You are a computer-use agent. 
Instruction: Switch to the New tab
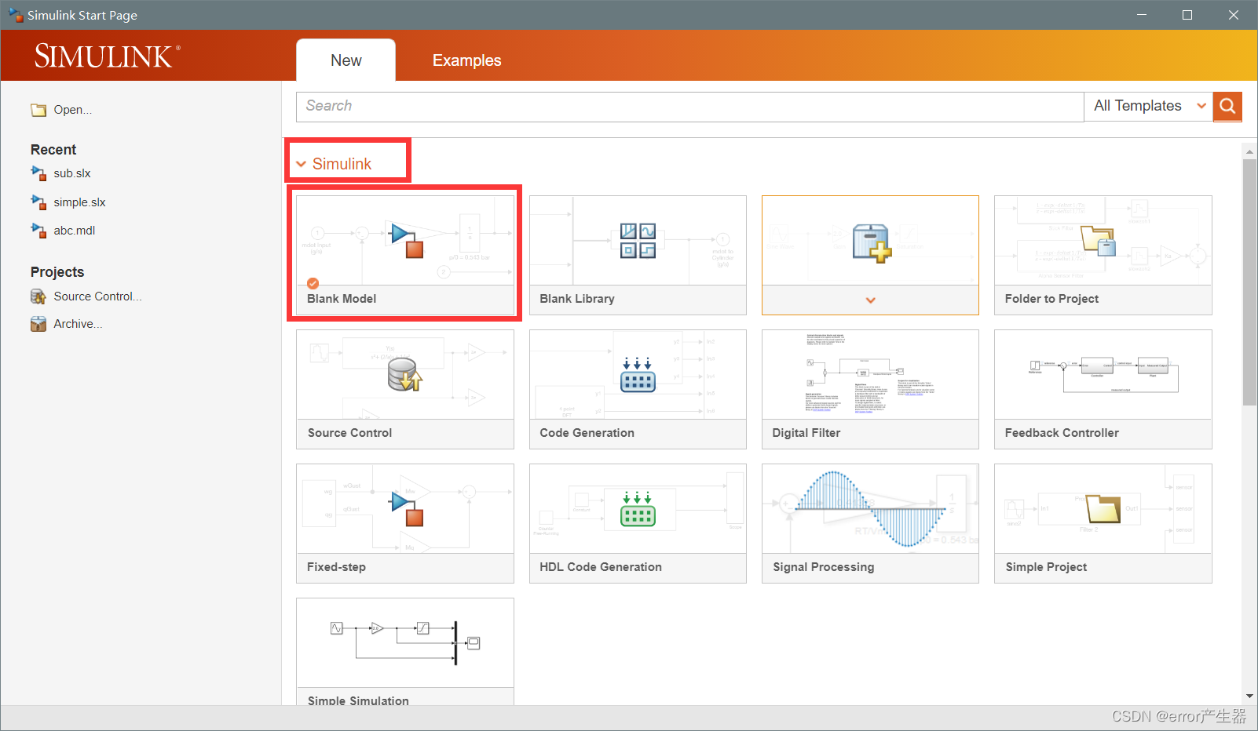point(346,60)
